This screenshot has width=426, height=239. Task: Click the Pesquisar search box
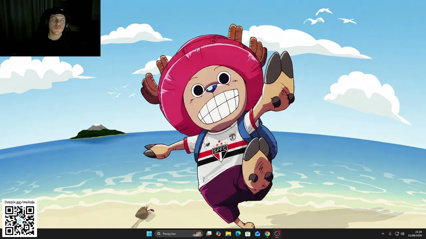point(179,234)
